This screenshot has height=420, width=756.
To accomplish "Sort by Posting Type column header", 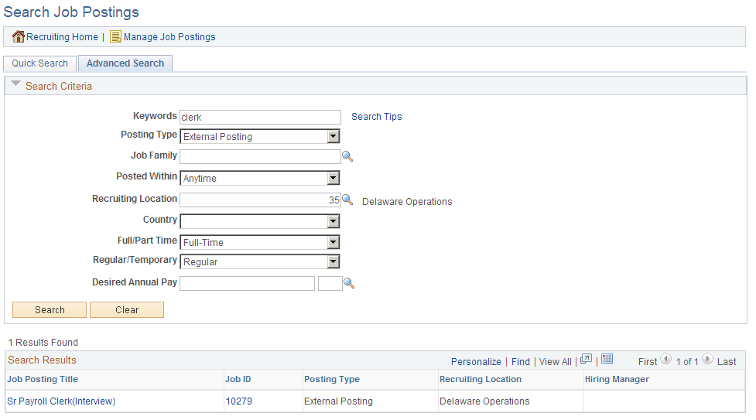I will click(x=332, y=379).
